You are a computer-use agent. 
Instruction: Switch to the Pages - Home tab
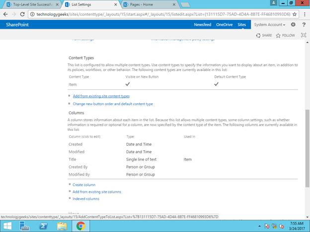pos(150,4)
